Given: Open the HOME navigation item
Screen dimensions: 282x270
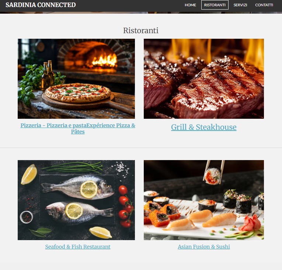Looking at the screenshot, I should coord(190,5).
